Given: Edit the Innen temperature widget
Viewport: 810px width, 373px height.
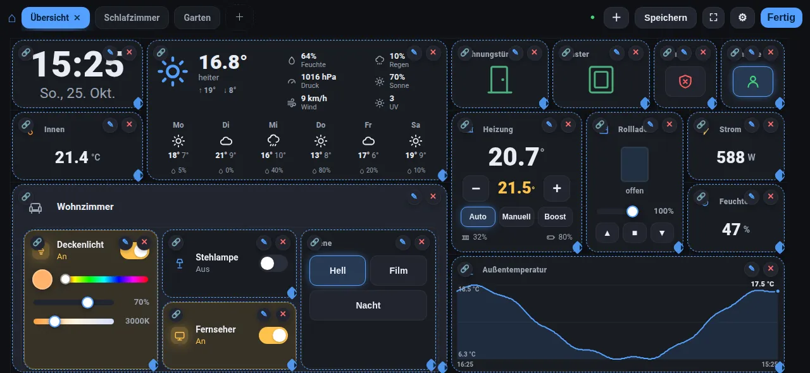Looking at the screenshot, I should point(110,125).
